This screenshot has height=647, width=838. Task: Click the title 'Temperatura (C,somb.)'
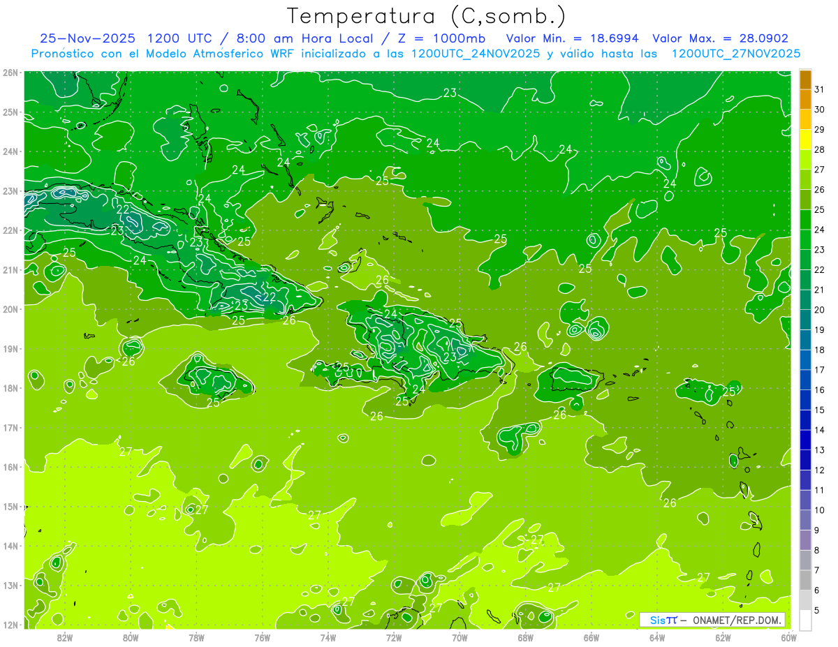(427, 17)
